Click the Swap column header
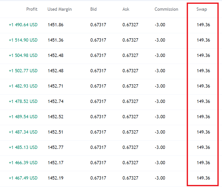The width and height of the screenshot is (222, 188). click(x=202, y=9)
